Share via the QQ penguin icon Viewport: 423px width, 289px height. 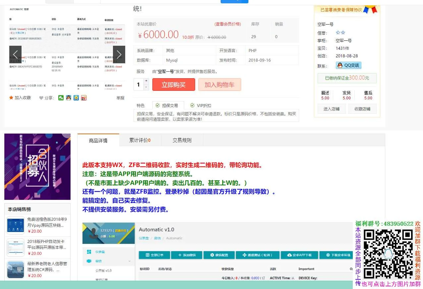pos(69,98)
